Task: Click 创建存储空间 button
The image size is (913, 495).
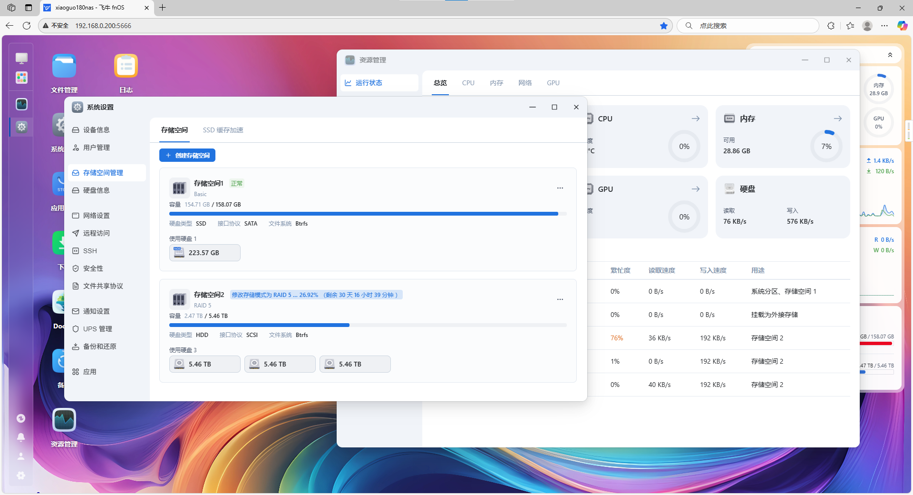Action: coord(187,155)
